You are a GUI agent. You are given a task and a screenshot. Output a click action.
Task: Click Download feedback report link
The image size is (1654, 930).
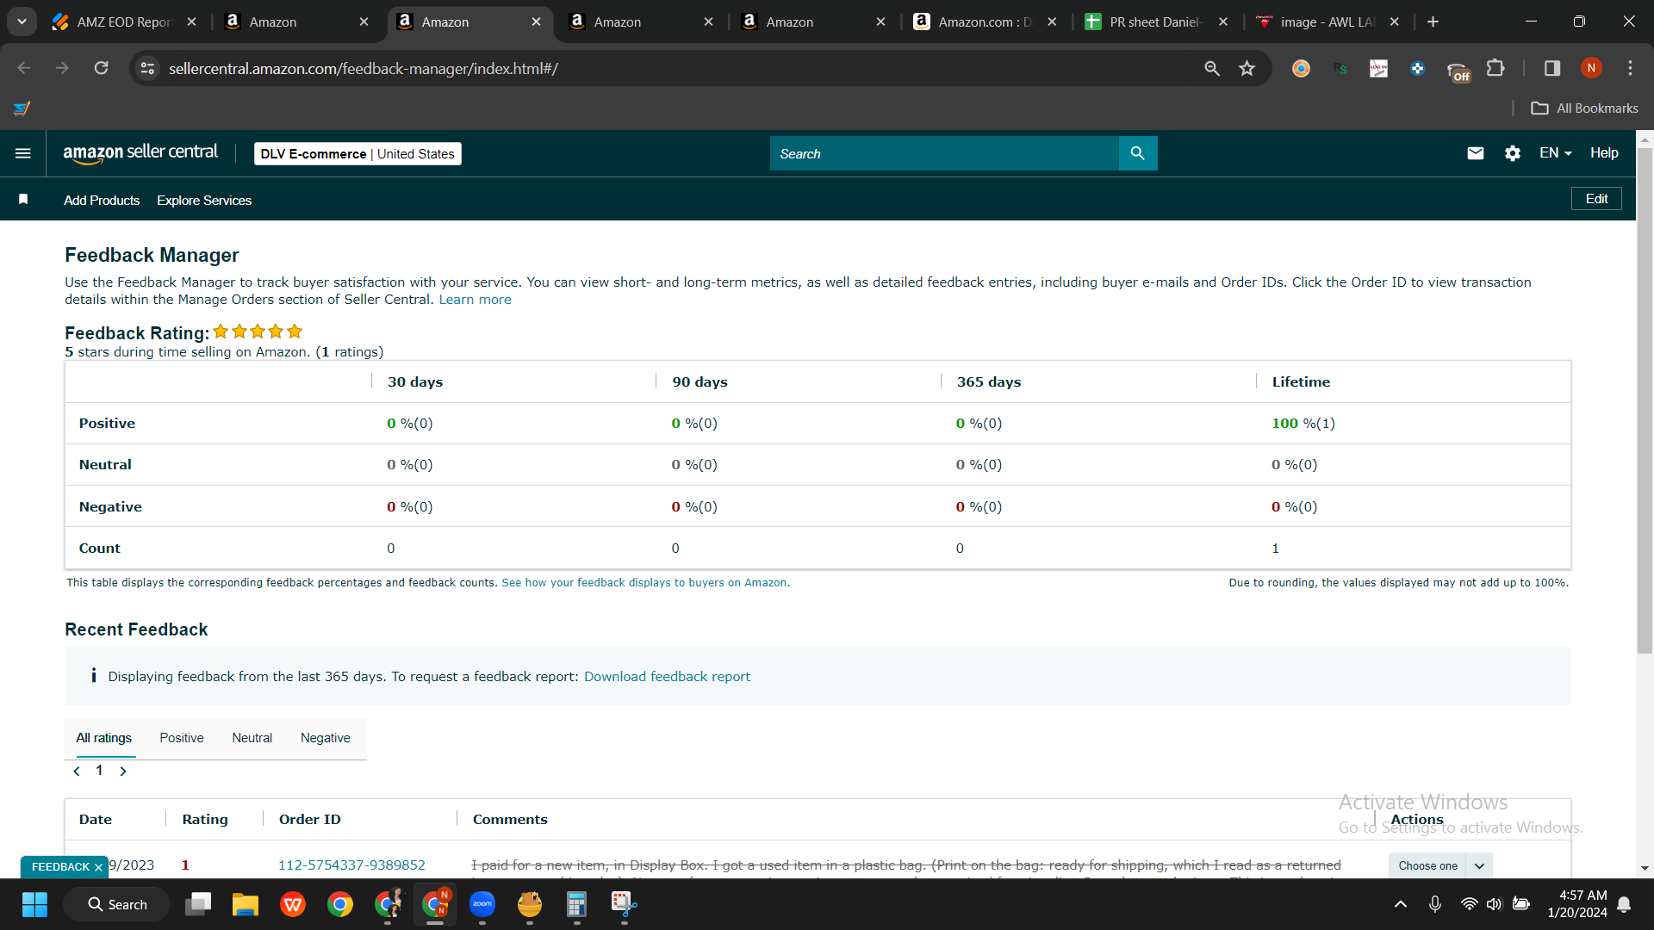click(667, 677)
